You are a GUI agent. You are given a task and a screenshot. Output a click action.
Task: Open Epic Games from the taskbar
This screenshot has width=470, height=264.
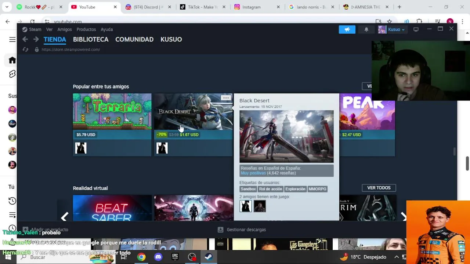pyautogui.click(x=175, y=257)
